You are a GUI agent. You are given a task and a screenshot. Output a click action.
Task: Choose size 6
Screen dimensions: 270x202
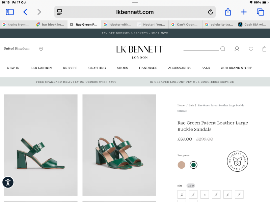pyautogui.click(x=227, y=195)
